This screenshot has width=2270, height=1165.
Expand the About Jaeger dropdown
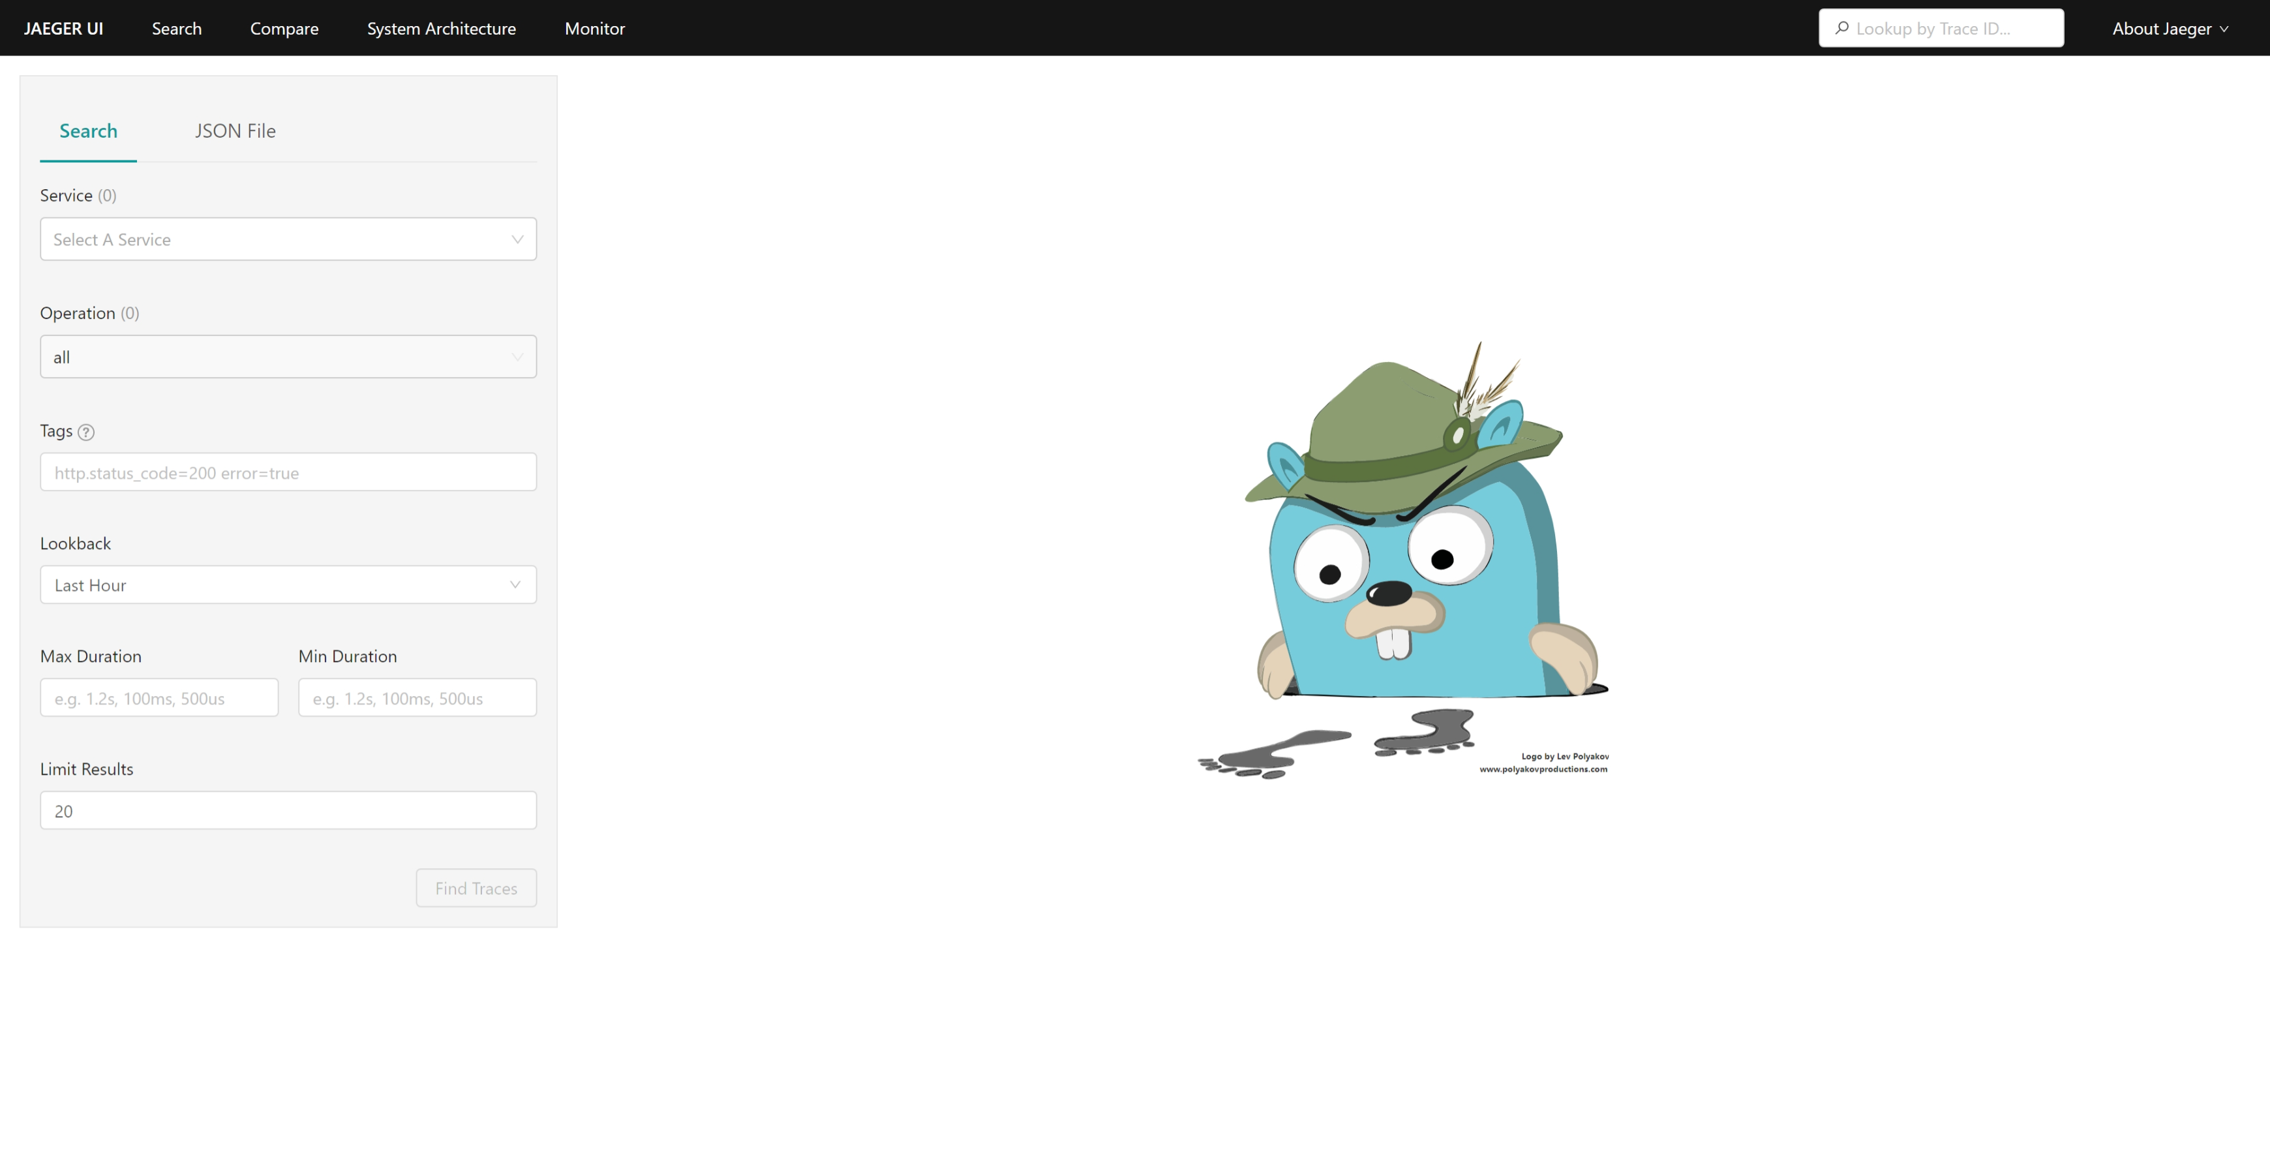(2170, 28)
